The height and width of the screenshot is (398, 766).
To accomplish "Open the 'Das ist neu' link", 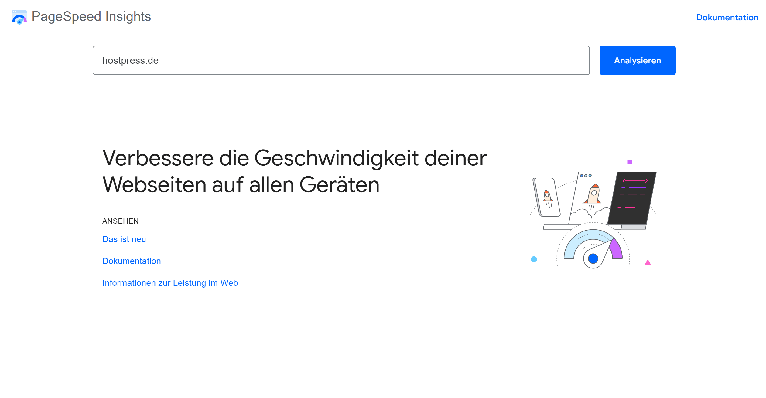I will 124,239.
